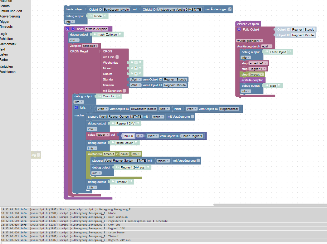327x244 pixels.
Task: Click the 'Regner1 Stunde' Objekt ID in Falls Objekt block
Action: point(303,30)
